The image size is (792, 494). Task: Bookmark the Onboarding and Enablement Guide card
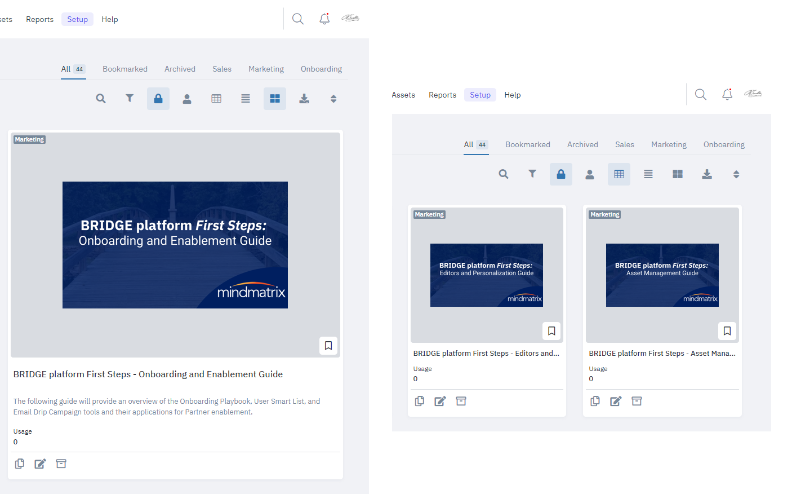tap(328, 346)
